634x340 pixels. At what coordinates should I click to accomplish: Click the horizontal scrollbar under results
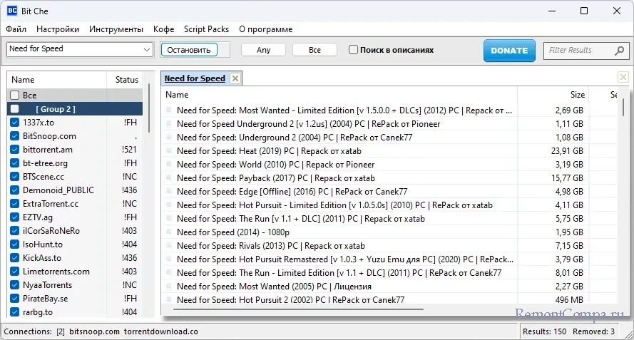[x=300, y=310]
